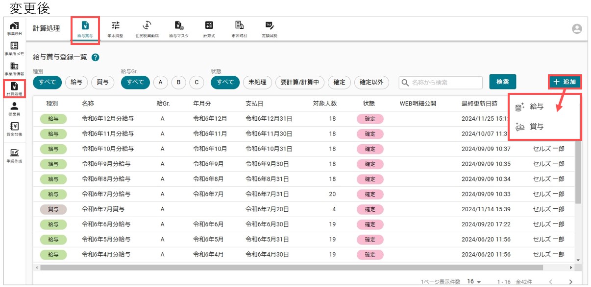Select 要計算/計算中 status filter chip

pos(300,82)
